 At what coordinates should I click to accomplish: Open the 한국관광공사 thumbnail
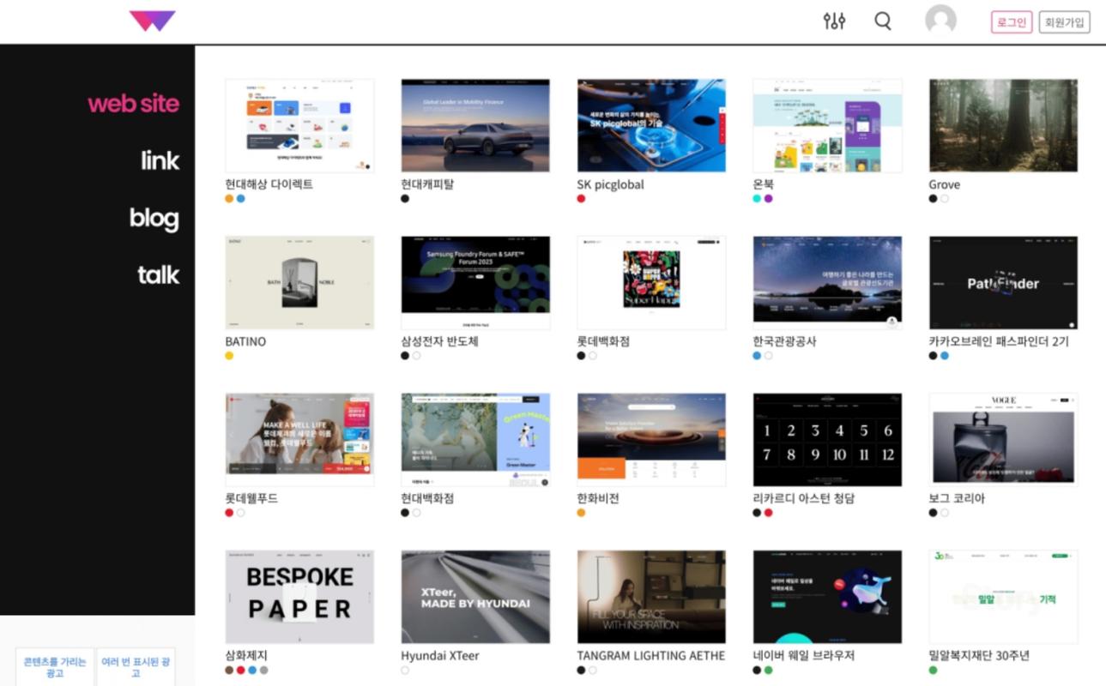click(827, 282)
